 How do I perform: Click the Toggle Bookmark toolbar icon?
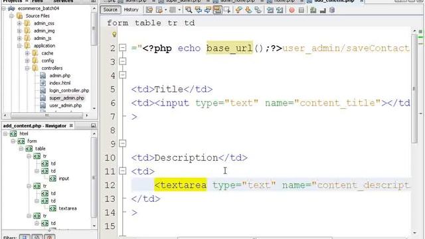258,10
